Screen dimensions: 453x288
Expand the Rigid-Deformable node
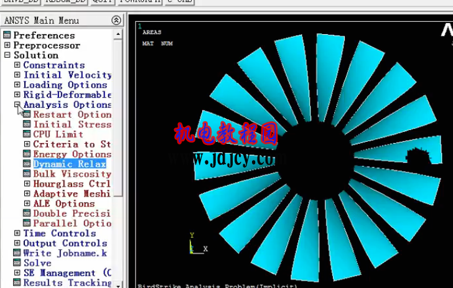coord(17,95)
